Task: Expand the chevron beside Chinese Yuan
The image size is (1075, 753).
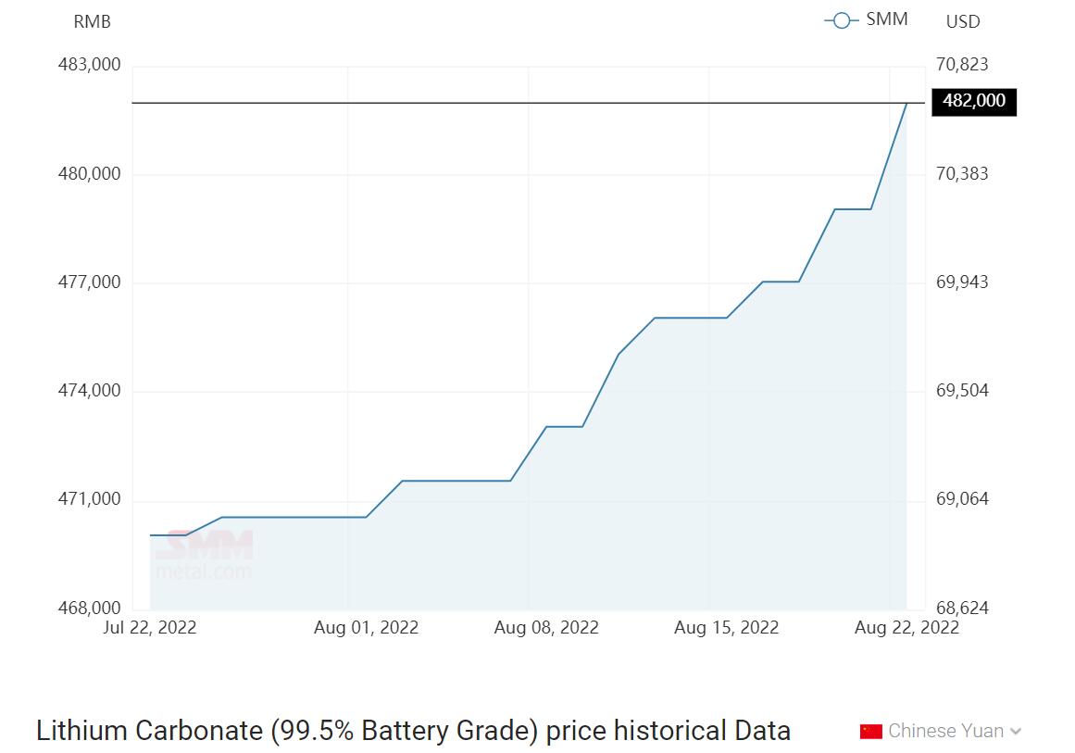Action: [x=1016, y=732]
